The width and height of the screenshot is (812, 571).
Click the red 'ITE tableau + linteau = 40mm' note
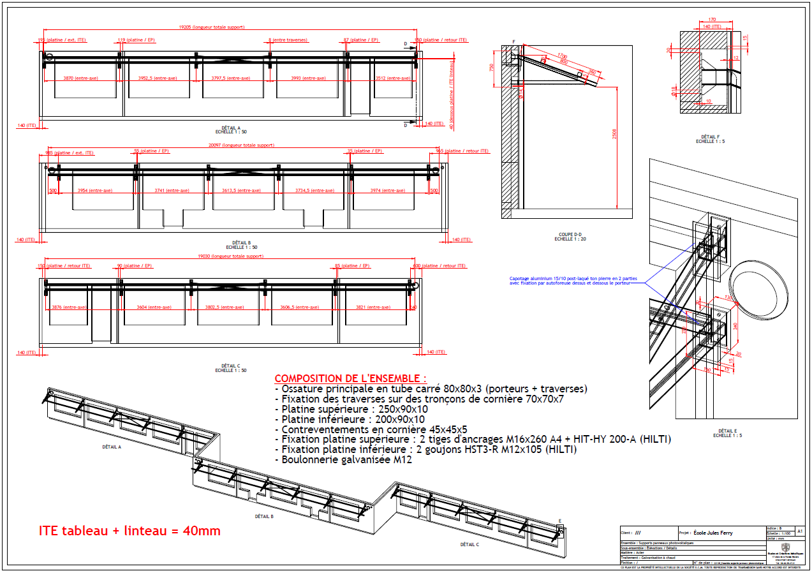coord(128,531)
